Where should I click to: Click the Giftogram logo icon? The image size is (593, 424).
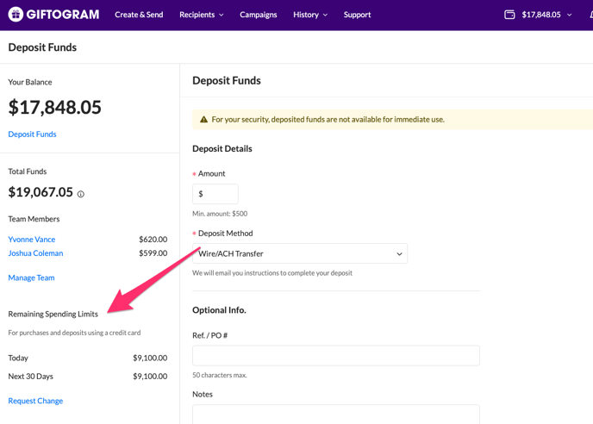(15, 15)
